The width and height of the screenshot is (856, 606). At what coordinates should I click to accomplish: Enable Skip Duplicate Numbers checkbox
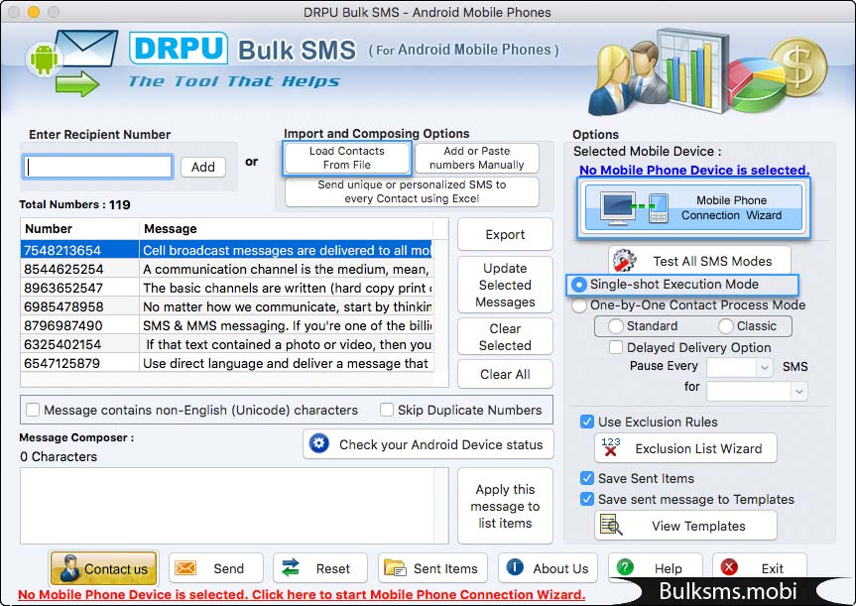pos(387,410)
